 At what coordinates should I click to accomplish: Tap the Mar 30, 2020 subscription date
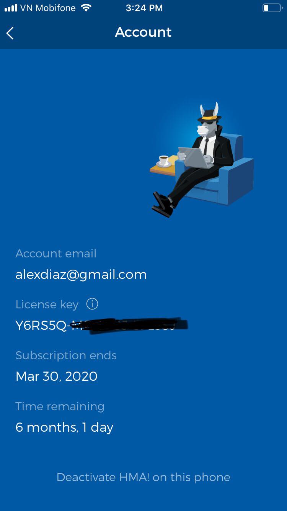[x=57, y=376]
